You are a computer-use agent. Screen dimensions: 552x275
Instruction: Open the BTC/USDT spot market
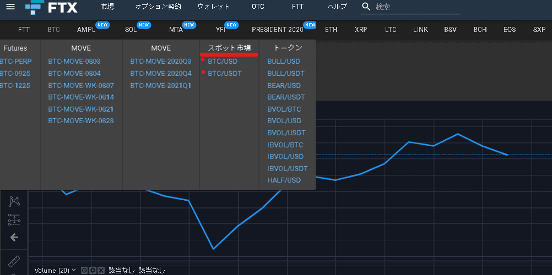[225, 74]
